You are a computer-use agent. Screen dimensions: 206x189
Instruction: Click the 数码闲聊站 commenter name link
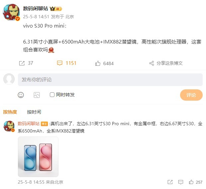coord(29,124)
